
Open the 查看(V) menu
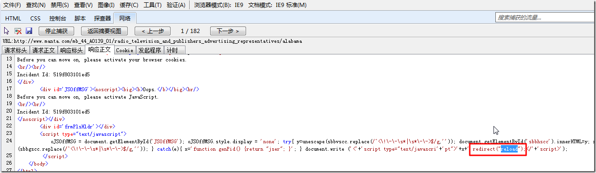click(83, 5)
